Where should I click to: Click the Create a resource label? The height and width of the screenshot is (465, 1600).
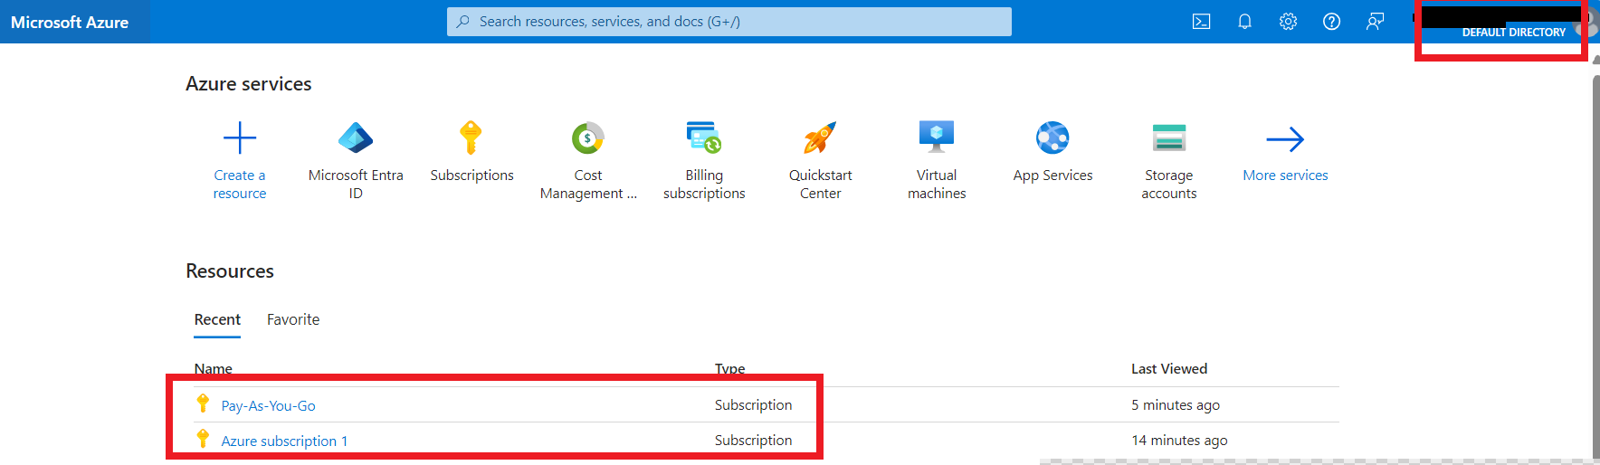(x=240, y=185)
